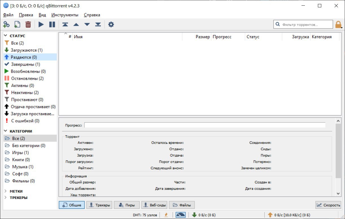Collapse the КАТЕГОРИИ section
This screenshot has width=345, height=219.
(5, 131)
